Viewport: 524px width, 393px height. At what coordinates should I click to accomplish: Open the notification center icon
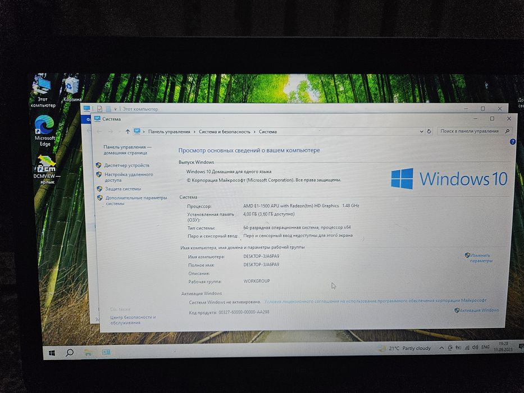click(x=520, y=346)
